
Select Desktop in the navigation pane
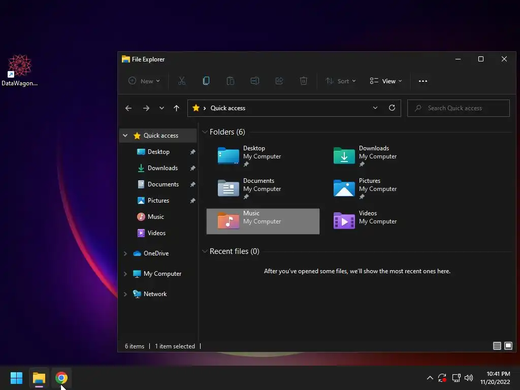click(158, 151)
